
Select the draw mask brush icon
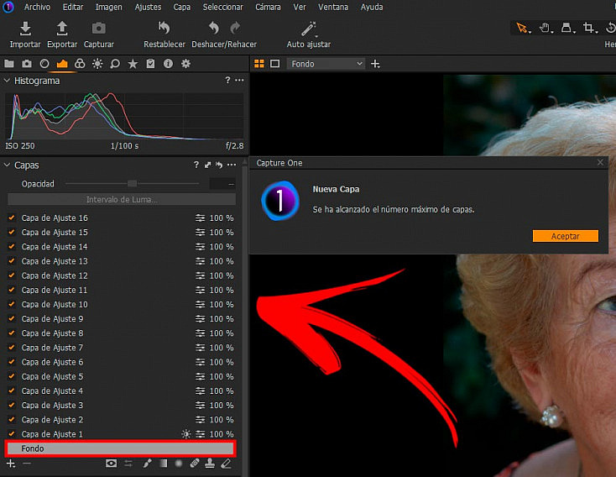148,464
